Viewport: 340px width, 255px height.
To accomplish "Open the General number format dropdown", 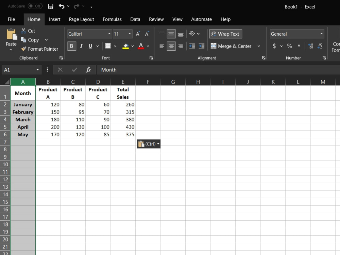I will click(x=321, y=34).
